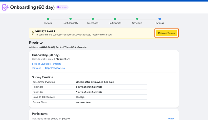Select the blue Review step dot
This screenshot has height=120, width=208.
pos(160,19)
